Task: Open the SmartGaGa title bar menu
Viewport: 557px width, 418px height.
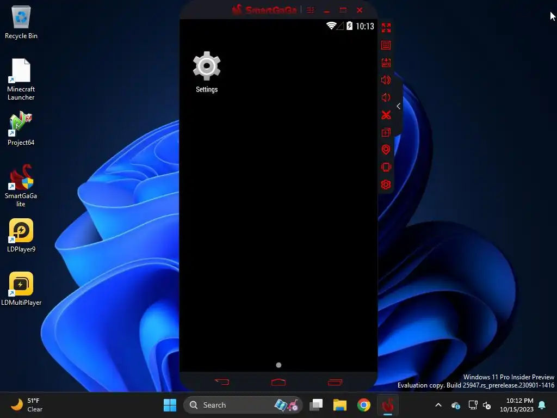Action: coord(311,10)
